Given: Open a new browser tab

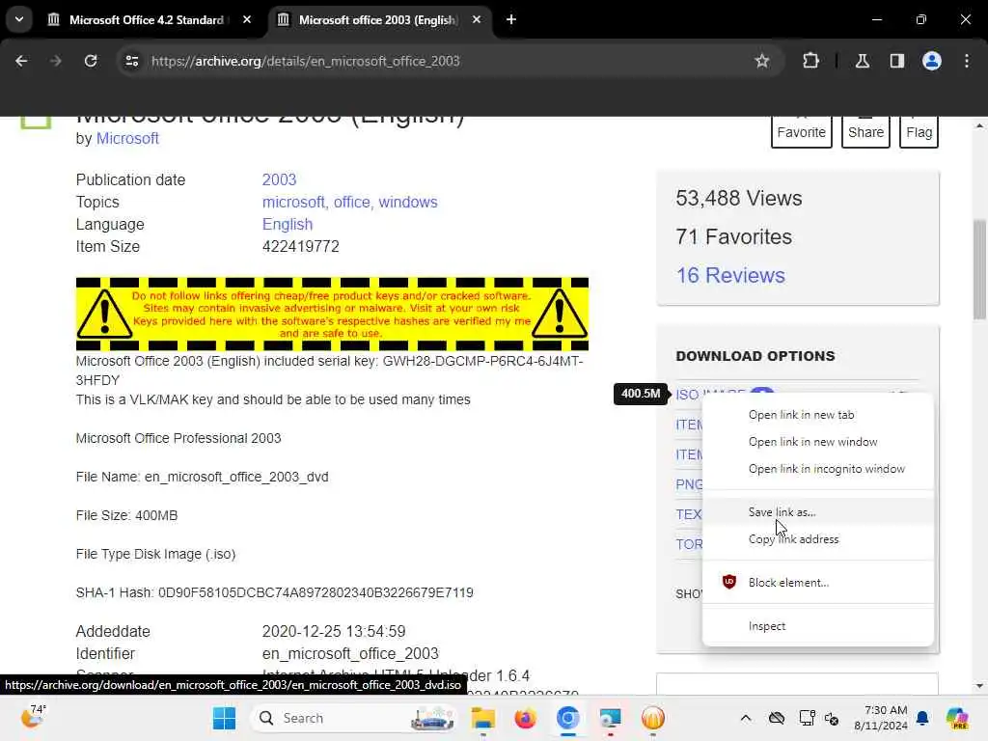Looking at the screenshot, I should pos(511,20).
